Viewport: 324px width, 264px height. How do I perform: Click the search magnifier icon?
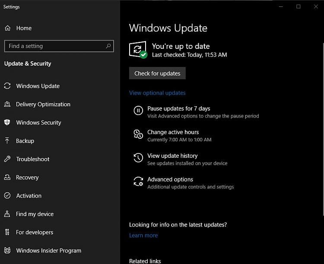(x=108, y=46)
